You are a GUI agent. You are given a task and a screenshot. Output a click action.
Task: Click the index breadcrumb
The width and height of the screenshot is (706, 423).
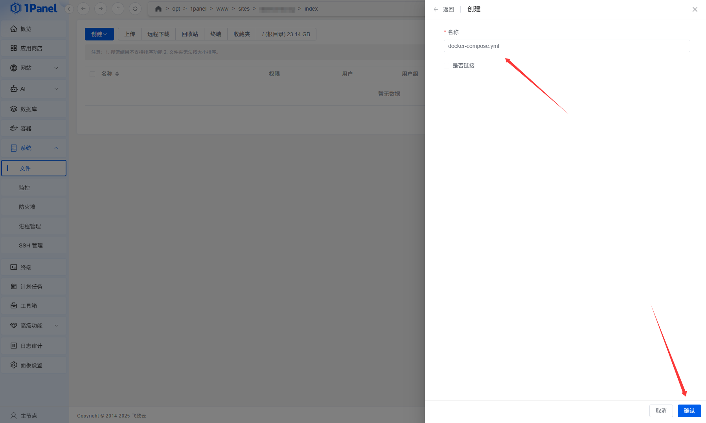click(x=311, y=9)
